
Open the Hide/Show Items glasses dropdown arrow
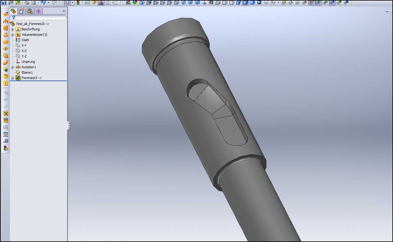(278, 3)
